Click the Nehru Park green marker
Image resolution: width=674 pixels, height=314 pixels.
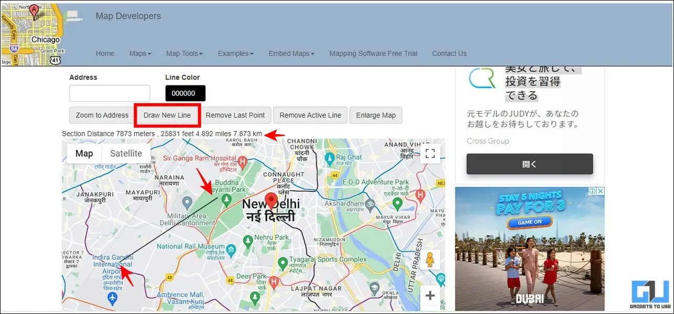click(248, 241)
